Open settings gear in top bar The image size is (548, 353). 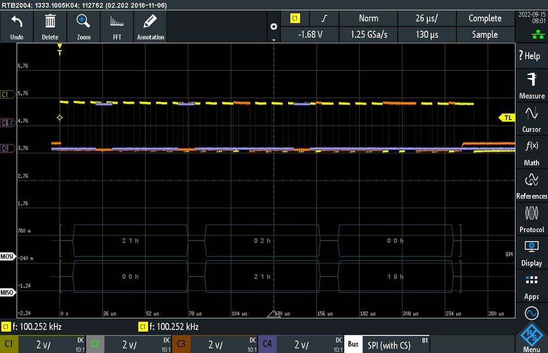274,26
